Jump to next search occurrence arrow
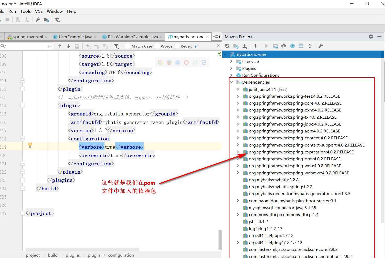The height and width of the screenshot is (258, 385). coord(68,46)
